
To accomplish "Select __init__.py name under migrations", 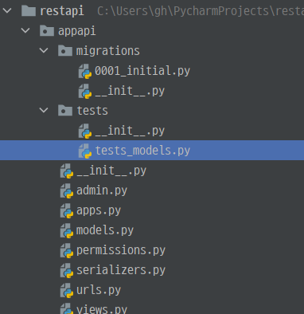I will coord(130,91).
